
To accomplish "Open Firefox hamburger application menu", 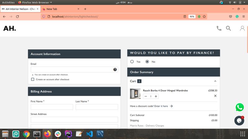I will pos(244,17).
